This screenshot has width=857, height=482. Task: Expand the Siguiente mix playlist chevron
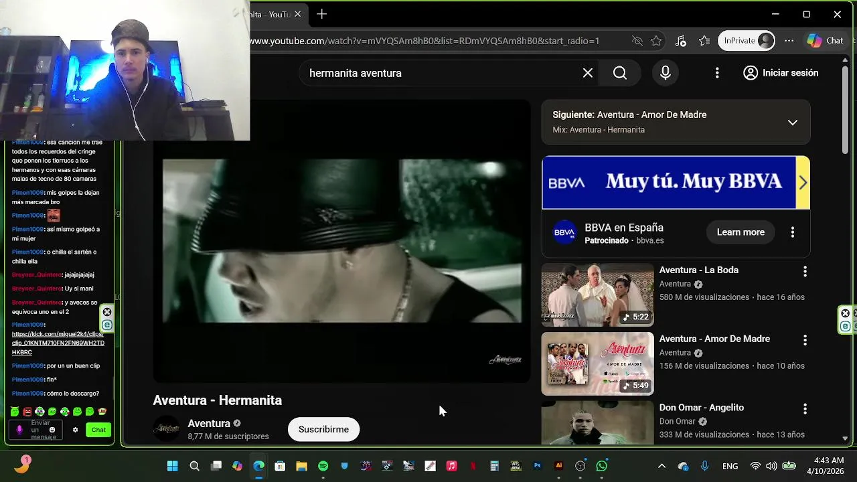click(793, 122)
